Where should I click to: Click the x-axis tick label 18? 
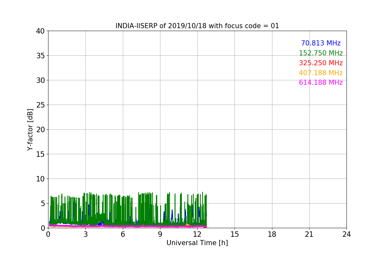tap(272, 234)
